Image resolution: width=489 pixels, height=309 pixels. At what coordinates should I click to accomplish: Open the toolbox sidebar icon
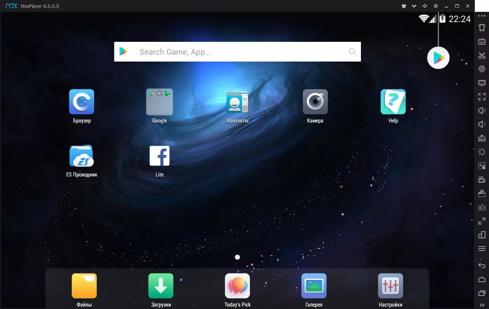(x=482, y=193)
